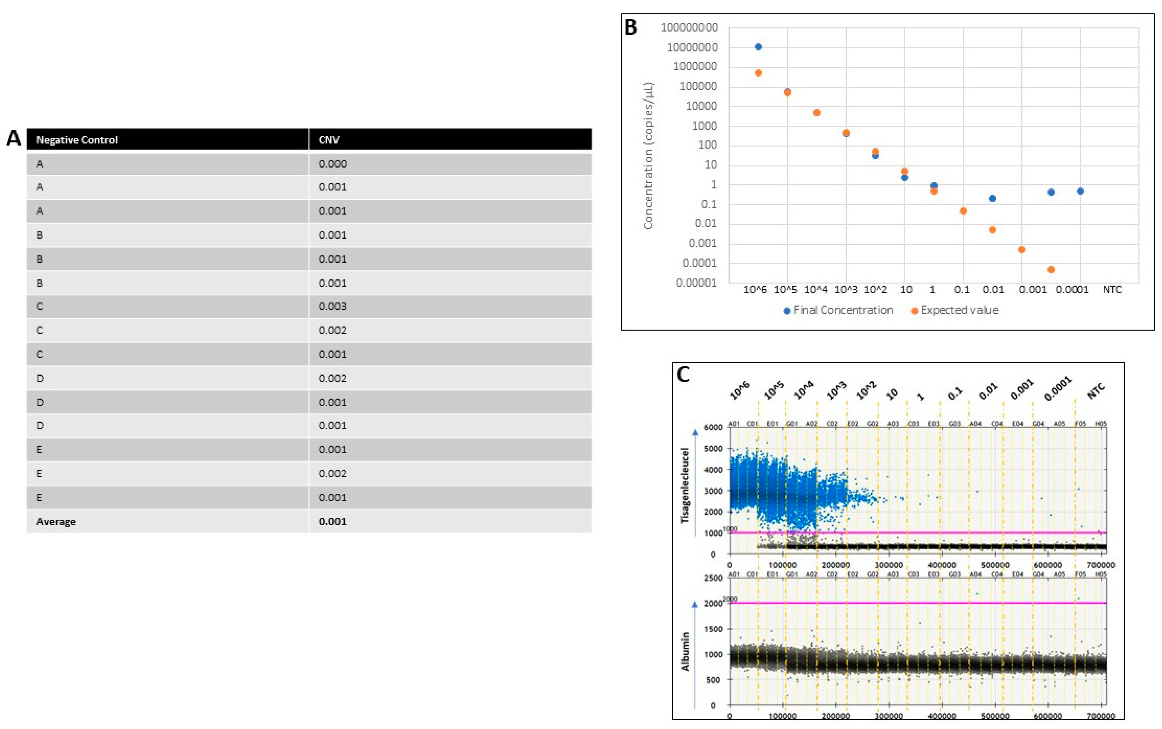Click the NTC x-axis label in chart B
This screenshot has width=1162, height=729.
pyautogui.click(x=1112, y=290)
